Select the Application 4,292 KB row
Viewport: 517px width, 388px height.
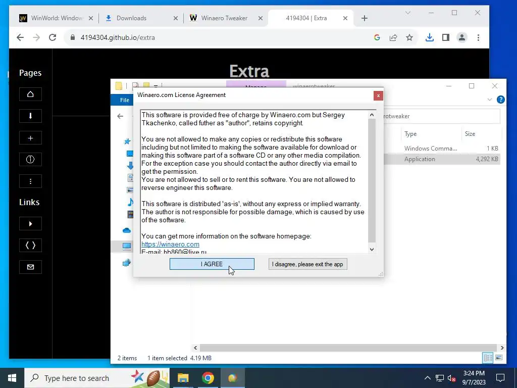point(442,159)
